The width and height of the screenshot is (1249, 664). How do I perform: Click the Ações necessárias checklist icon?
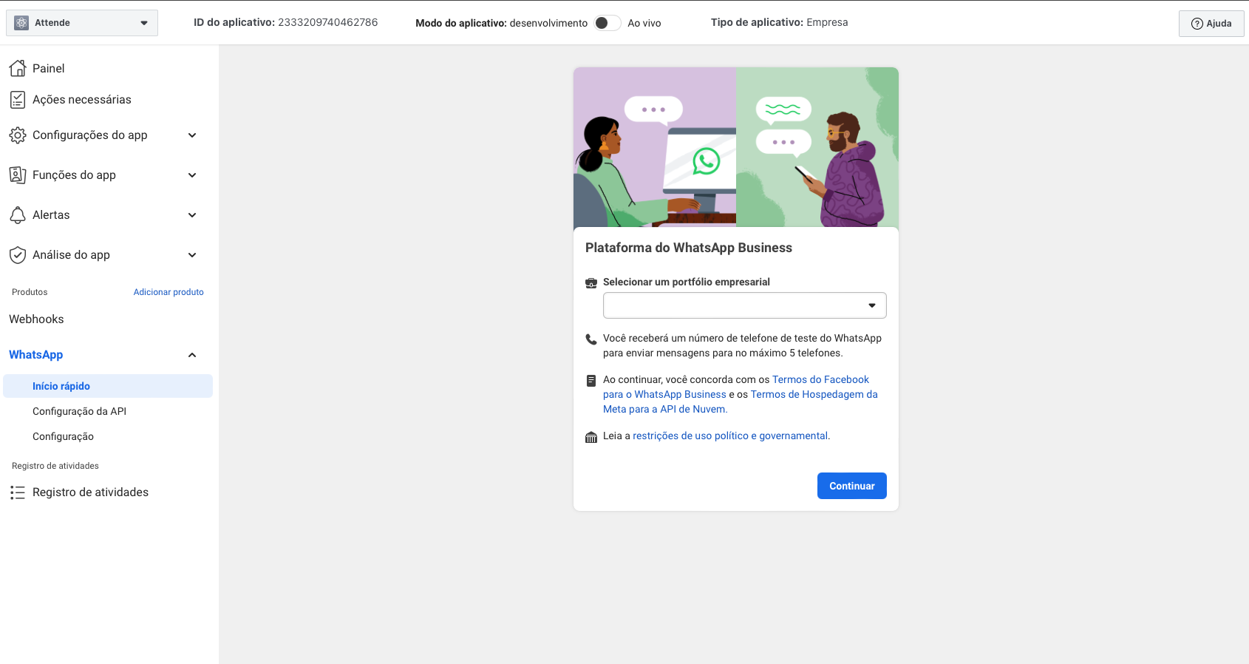tap(18, 99)
